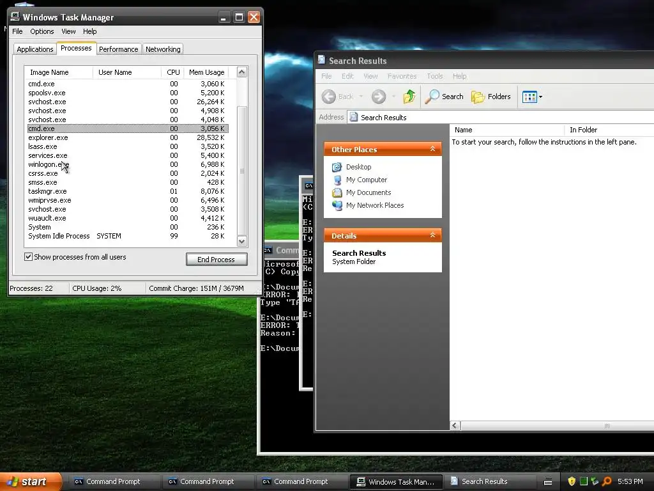Select spoolsv.exe process row
The width and height of the screenshot is (654, 491).
(128, 93)
